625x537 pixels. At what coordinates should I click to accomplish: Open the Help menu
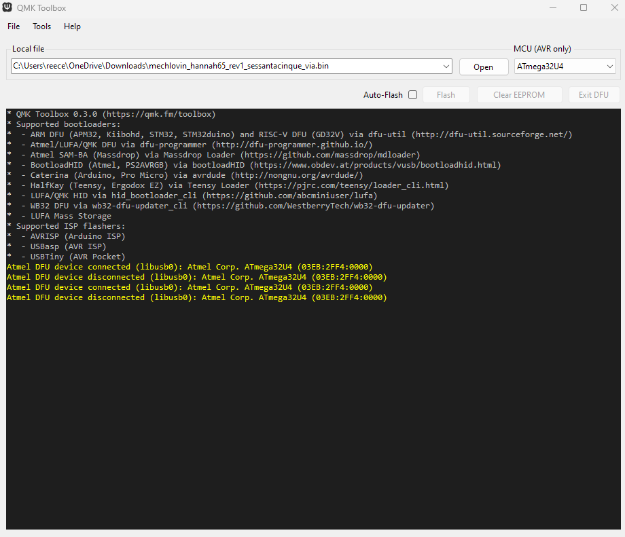coord(72,26)
